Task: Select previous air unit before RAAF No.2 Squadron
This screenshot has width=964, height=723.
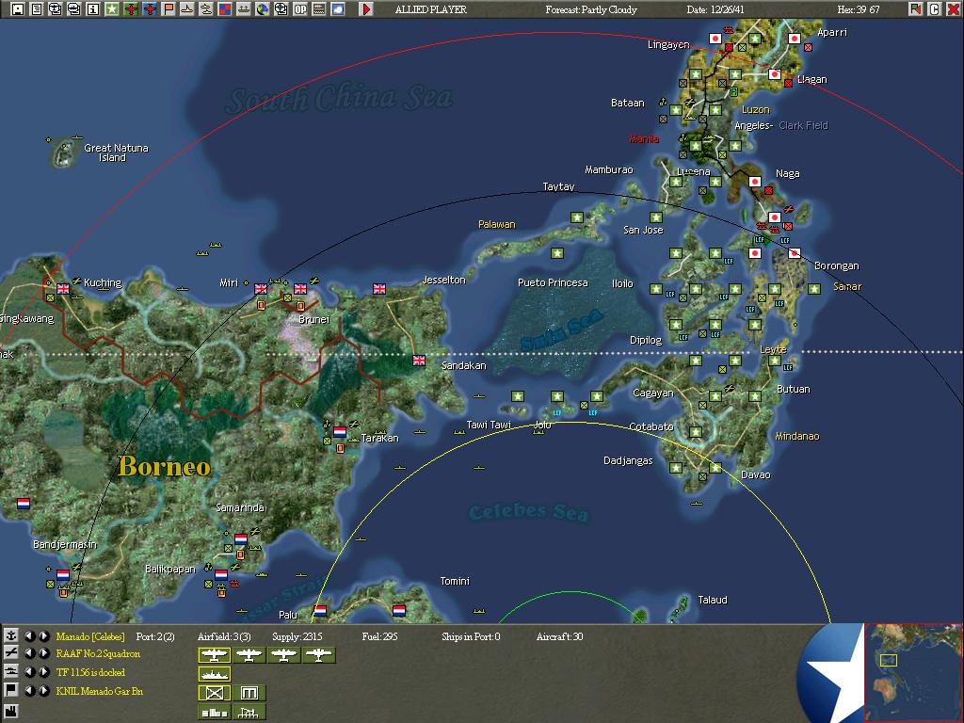Action: coord(29,653)
